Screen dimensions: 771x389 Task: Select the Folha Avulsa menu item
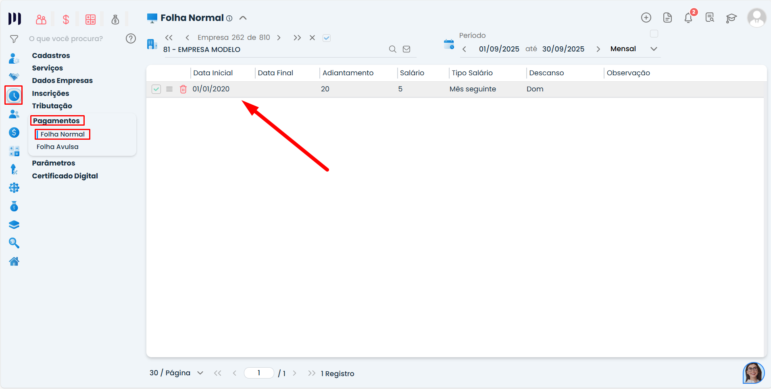58,147
